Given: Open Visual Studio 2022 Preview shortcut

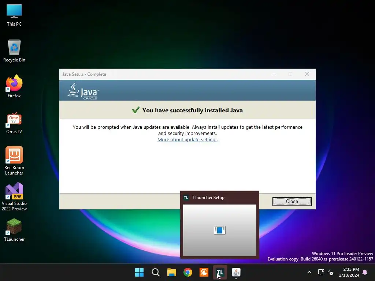Looking at the screenshot, I should click(14, 196).
